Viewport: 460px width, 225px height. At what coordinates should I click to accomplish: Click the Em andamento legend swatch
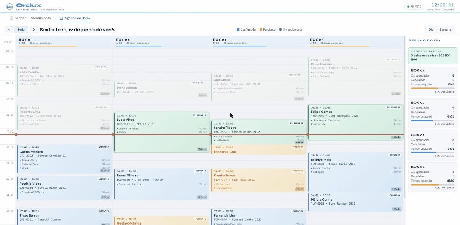(281, 30)
